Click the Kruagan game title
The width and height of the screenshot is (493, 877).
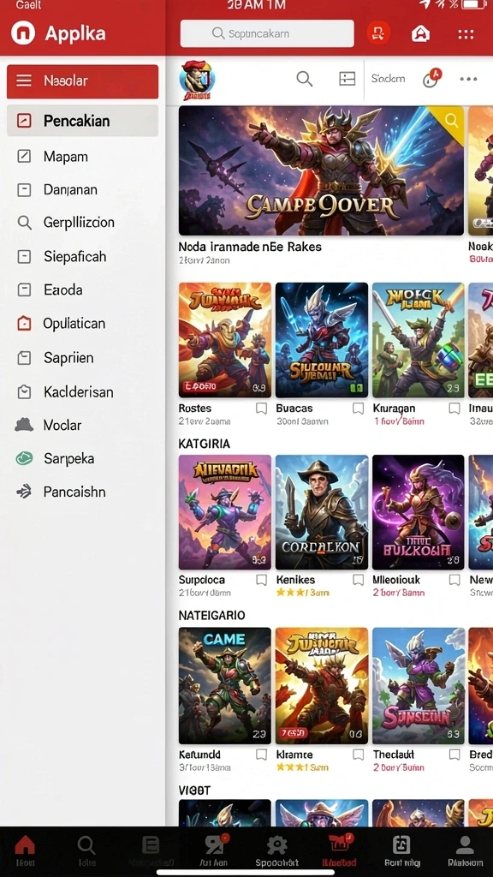394,409
